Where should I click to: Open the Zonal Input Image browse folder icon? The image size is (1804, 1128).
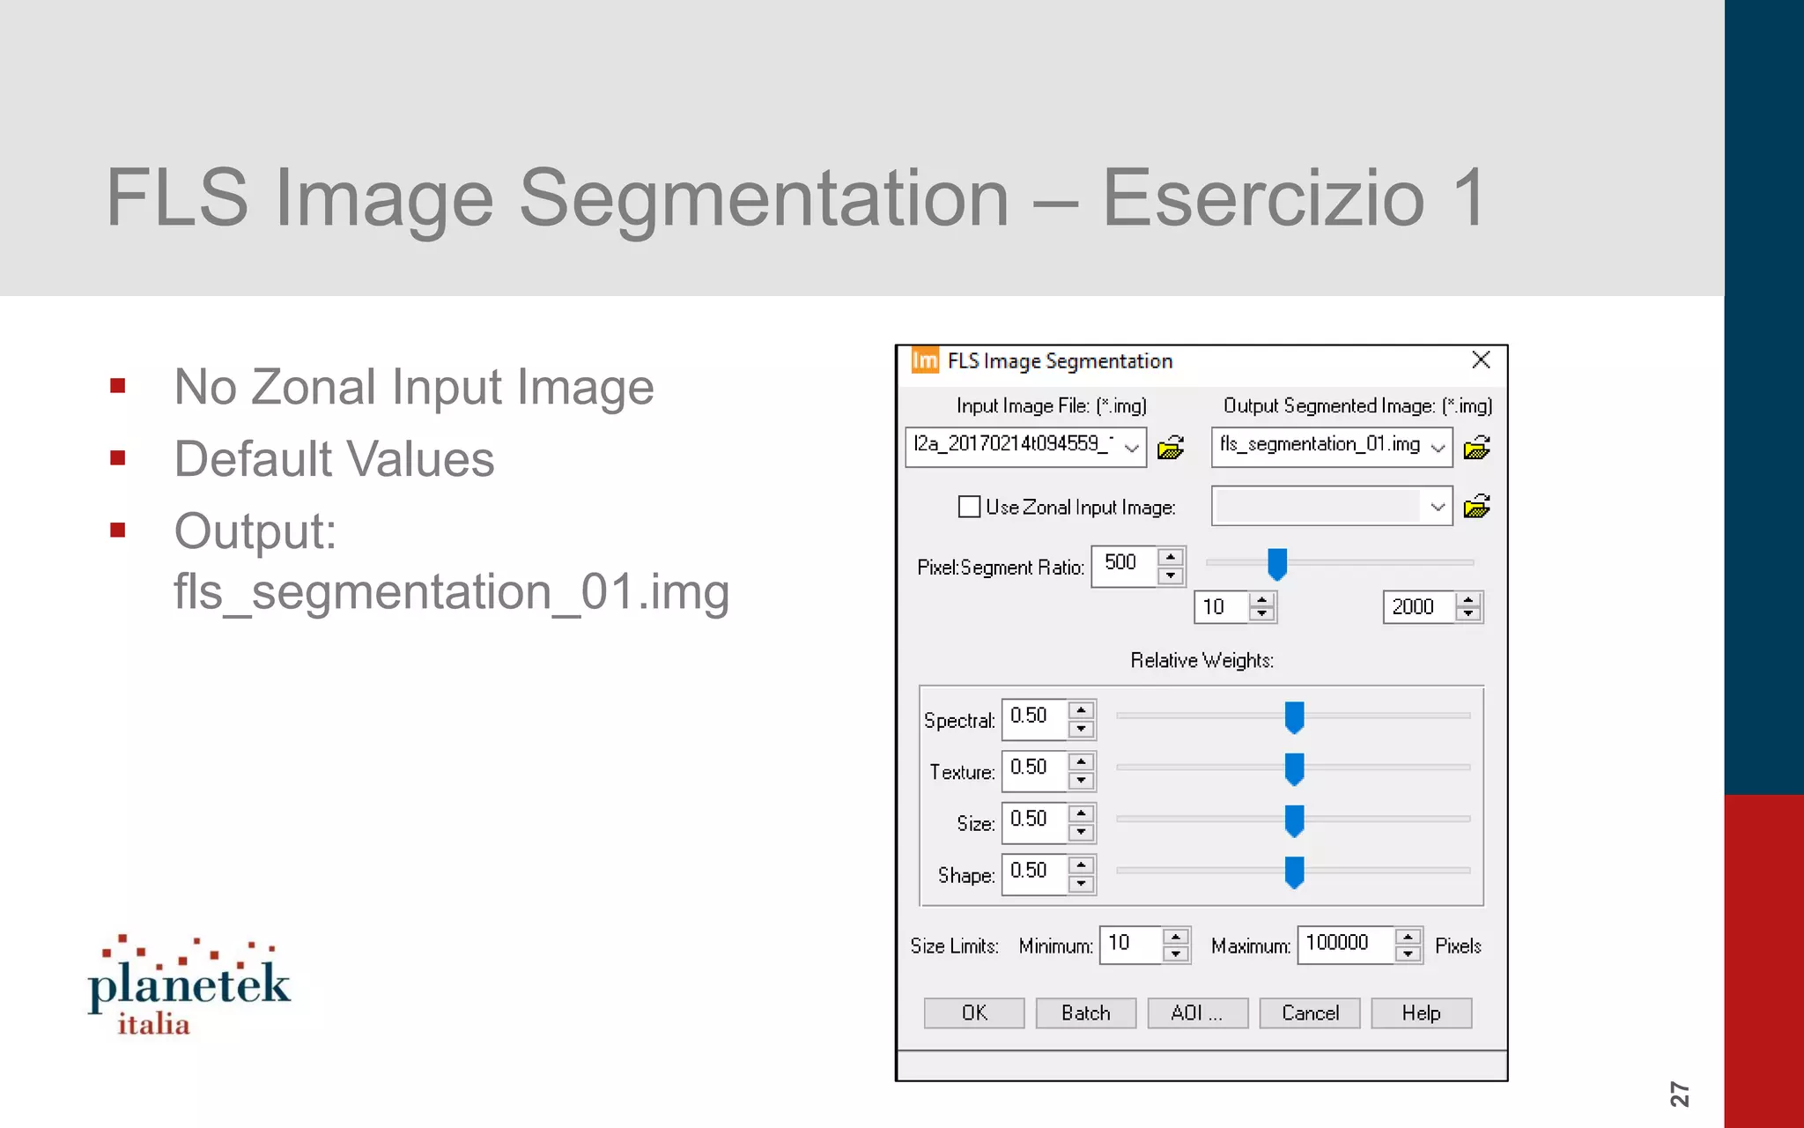[1476, 507]
